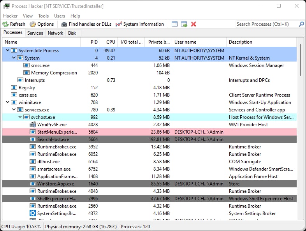Click the Find window and thread icon

[184, 24]
